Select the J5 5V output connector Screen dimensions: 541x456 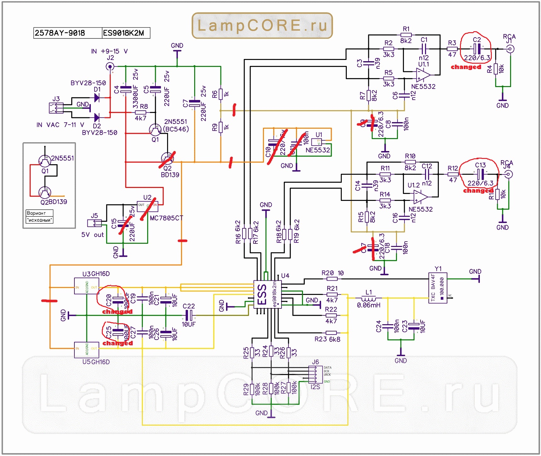click(x=94, y=223)
